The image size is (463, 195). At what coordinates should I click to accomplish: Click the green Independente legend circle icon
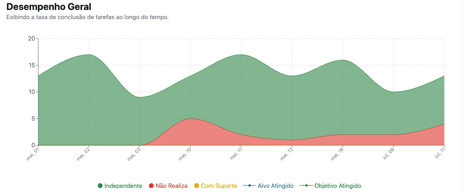pyautogui.click(x=100, y=186)
